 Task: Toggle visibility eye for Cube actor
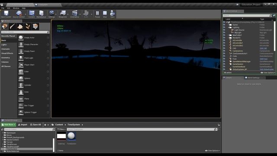(224, 56)
